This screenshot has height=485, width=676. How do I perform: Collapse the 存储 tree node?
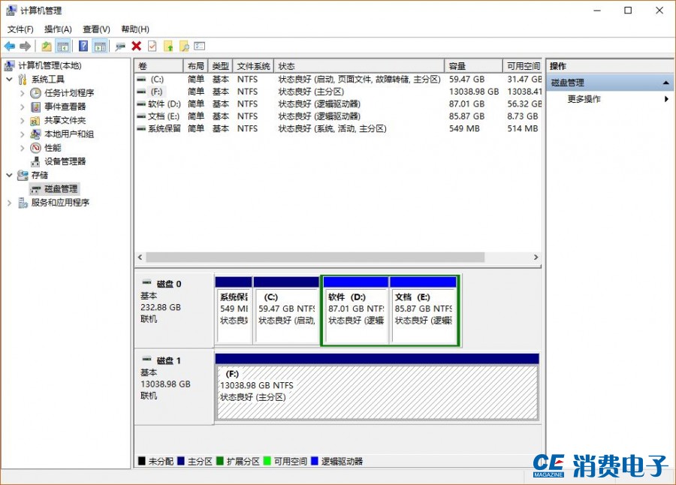10,175
